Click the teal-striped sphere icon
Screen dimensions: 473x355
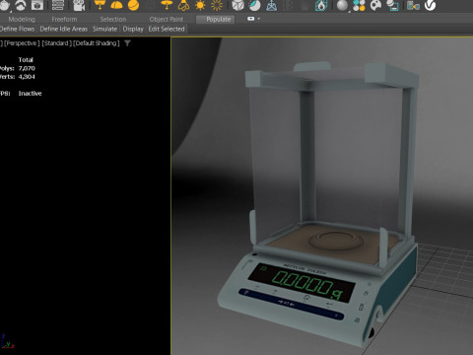pyautogui.click(x=255, y=5)
